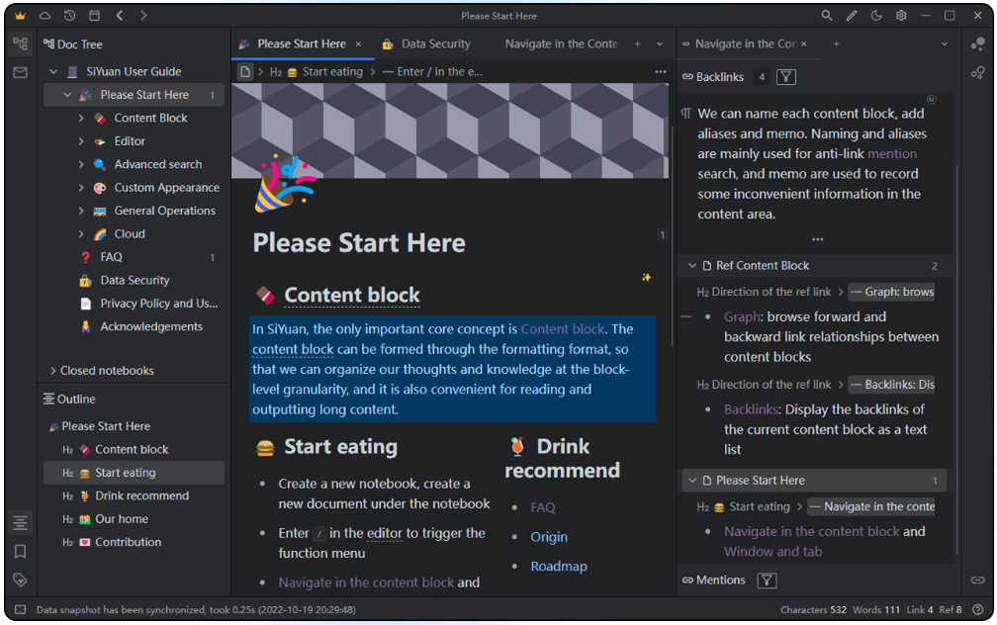Image resolution: width=997 pixels, height=625 pixels.
Task: Open the data history clock icon
Action: coord(69,16)
